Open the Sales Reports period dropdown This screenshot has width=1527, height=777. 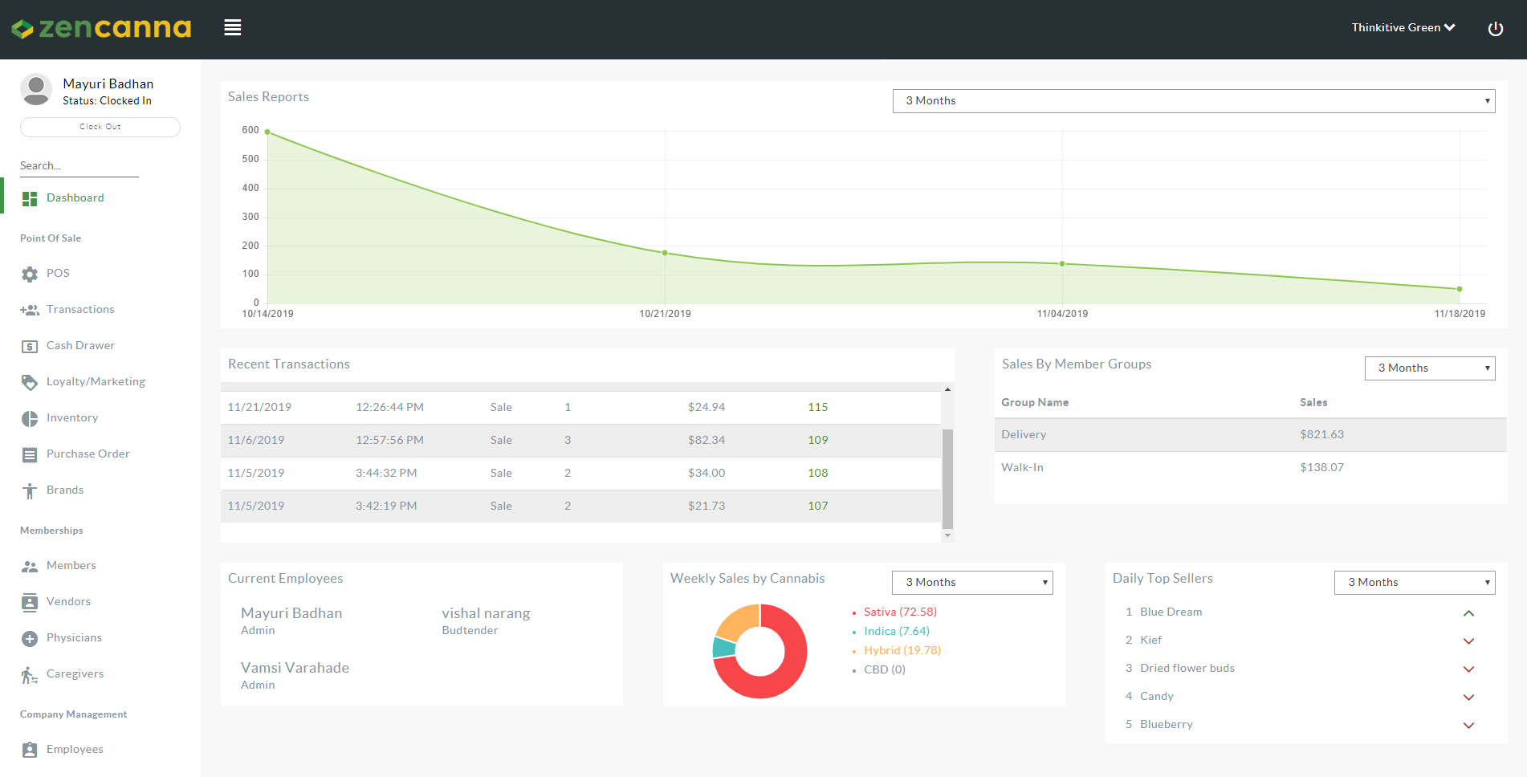[x=1193, y=101]
